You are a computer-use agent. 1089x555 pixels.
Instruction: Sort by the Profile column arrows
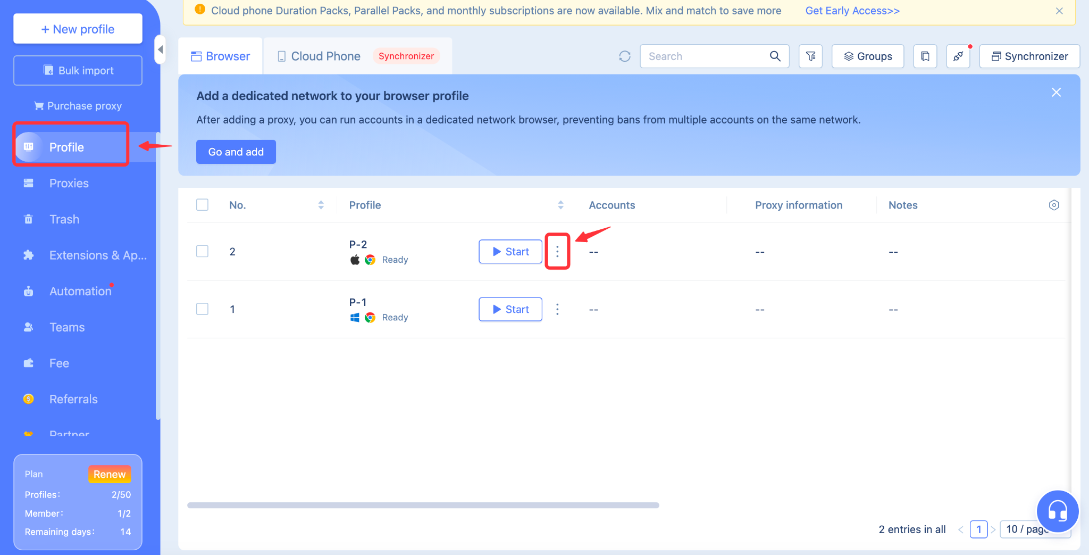tap(560, 205)
